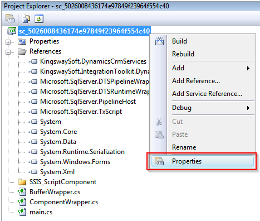The image size is (260, 221).
Task: Select KingswaySoft.DynamicsCrmServices reference
Action: pyautogui.click(x=93, y=61)
